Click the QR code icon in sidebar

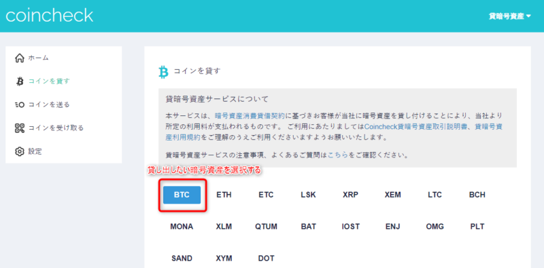point(20,128)
